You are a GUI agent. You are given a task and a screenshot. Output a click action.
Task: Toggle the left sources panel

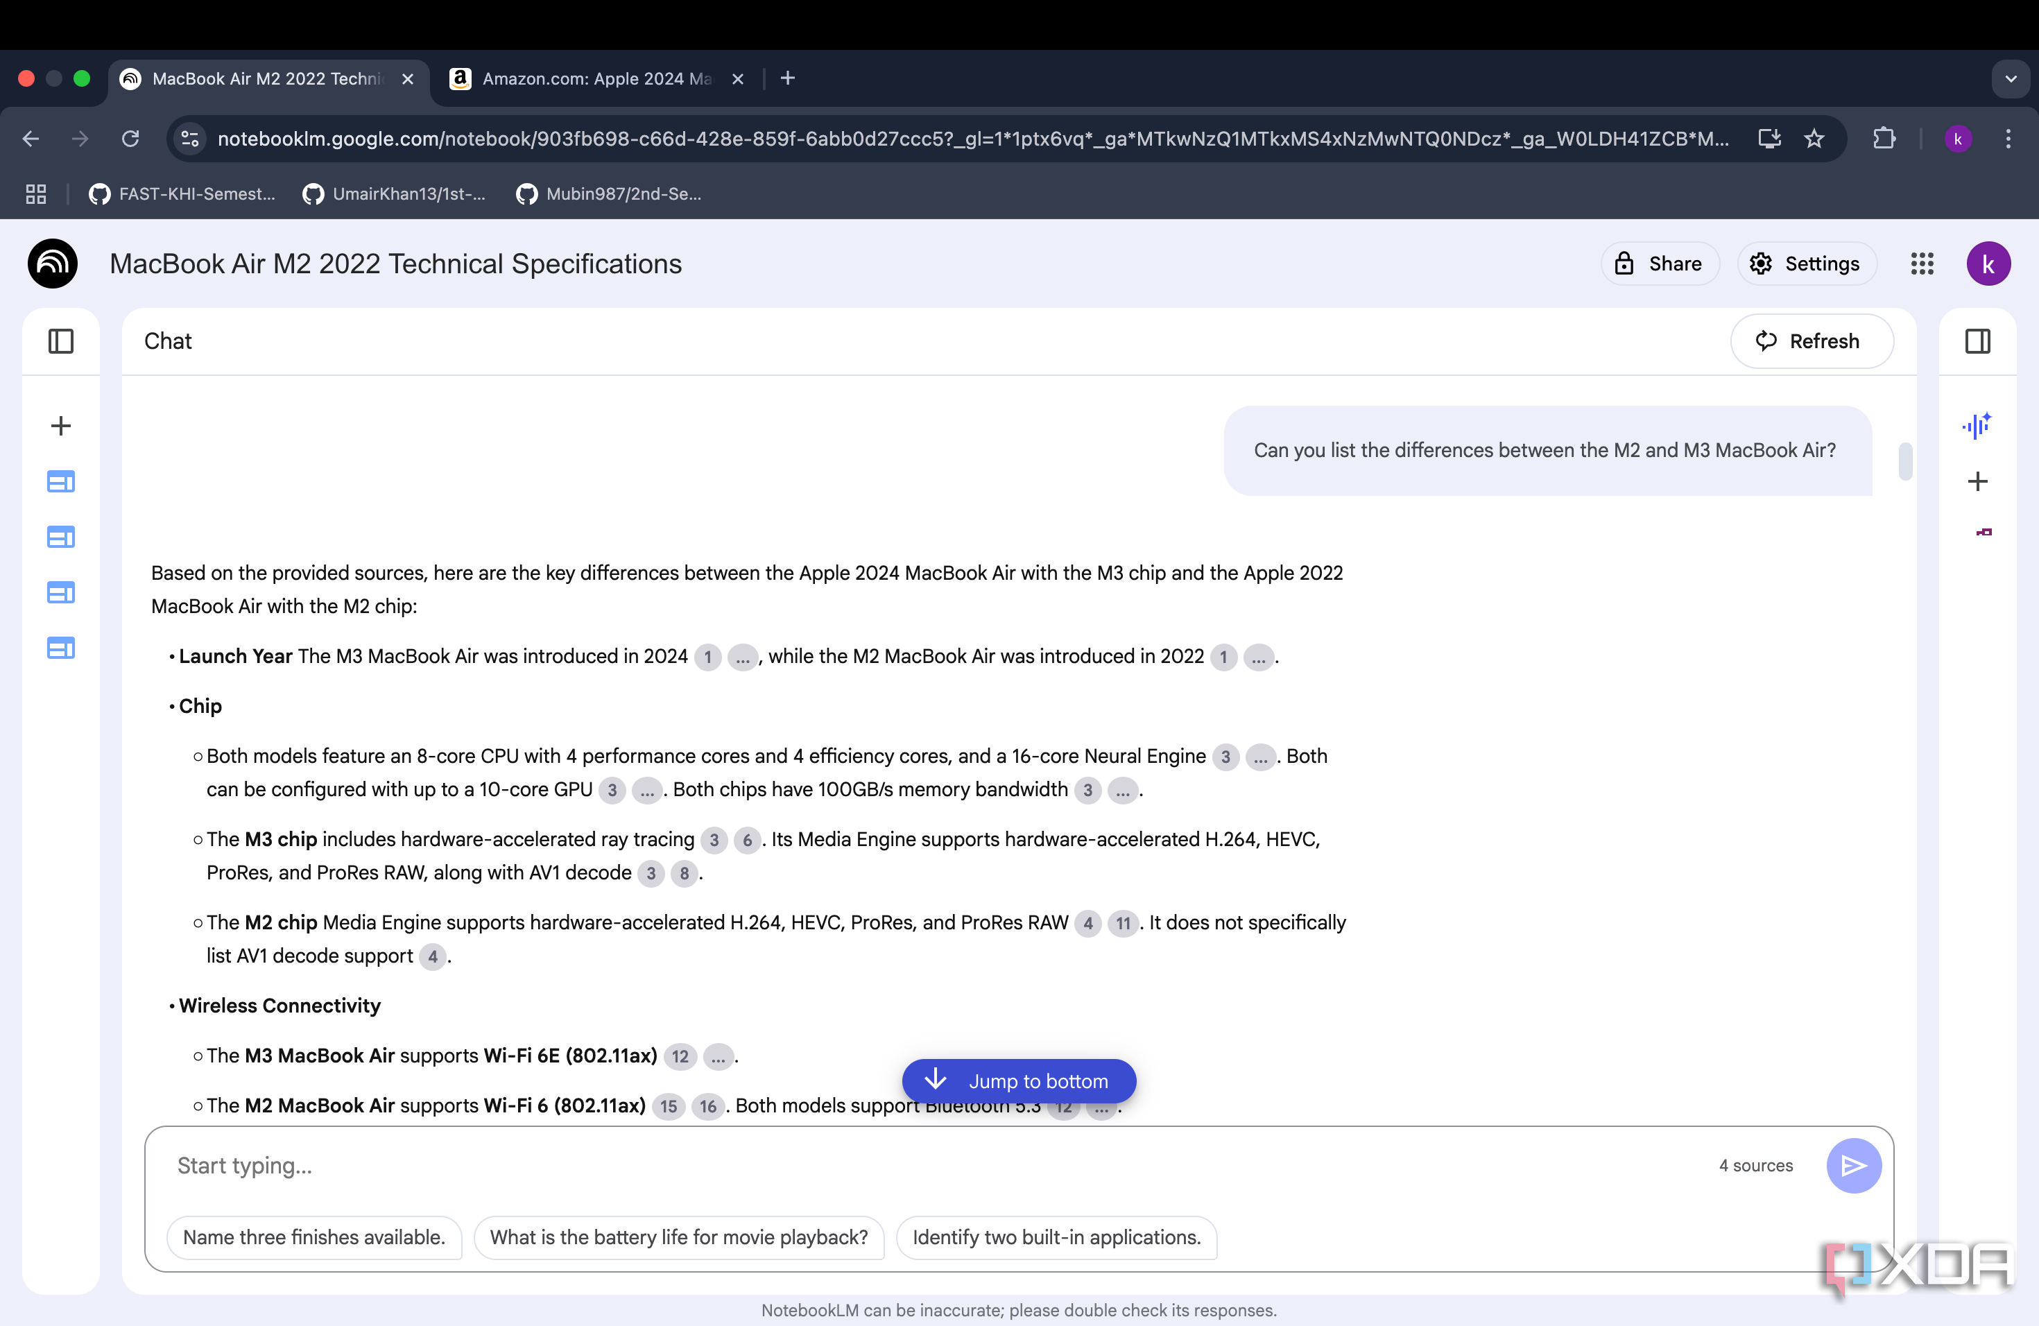(61, 341)
